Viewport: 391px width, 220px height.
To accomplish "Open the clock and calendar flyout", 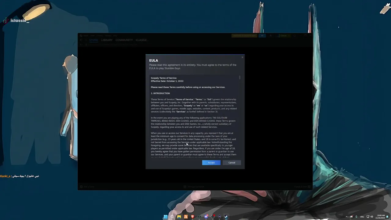I will [381, 217].
